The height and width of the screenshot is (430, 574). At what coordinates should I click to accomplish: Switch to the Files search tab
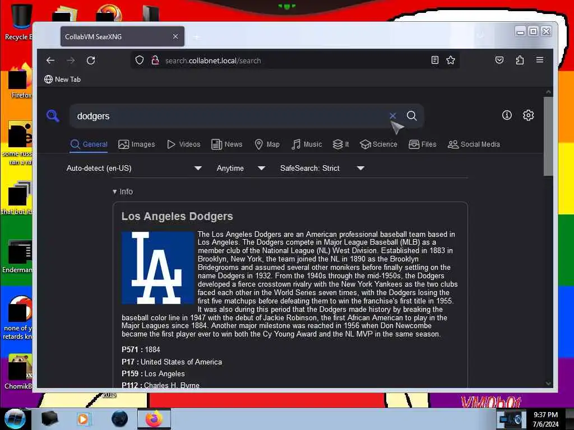[x=423, y=144]
